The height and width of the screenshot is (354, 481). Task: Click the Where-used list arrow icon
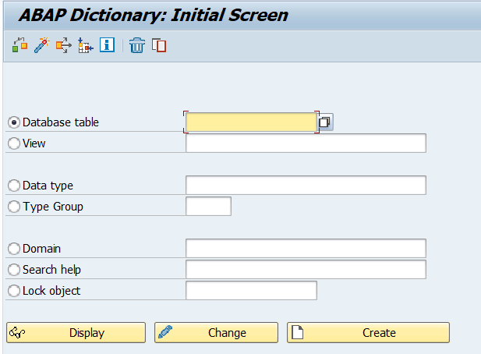(x=63, y=45)
